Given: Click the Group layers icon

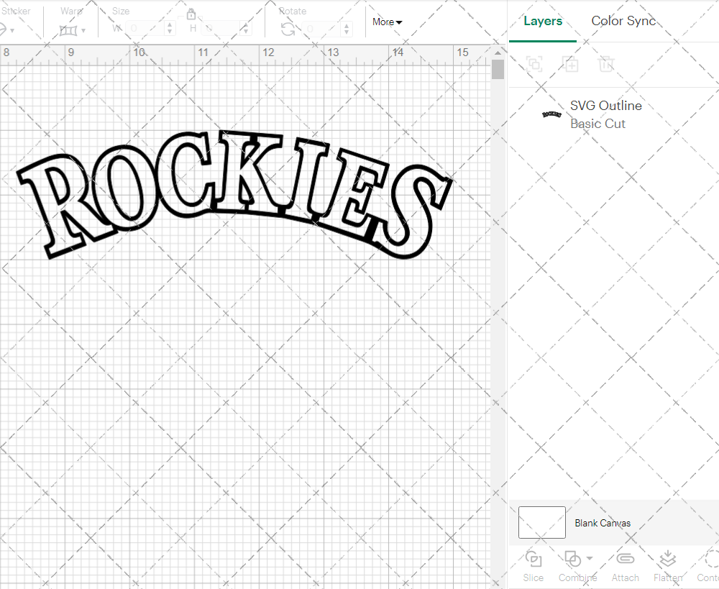Looking at the screenshot, I should [x=534, y=64].
